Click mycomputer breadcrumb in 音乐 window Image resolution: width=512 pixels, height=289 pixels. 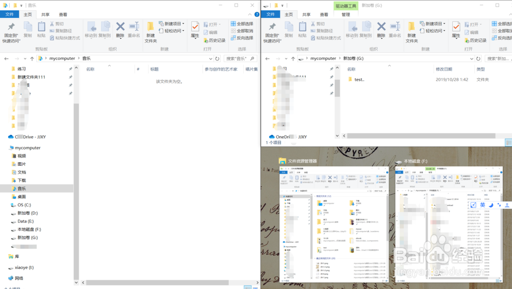(x=62, y=58)
